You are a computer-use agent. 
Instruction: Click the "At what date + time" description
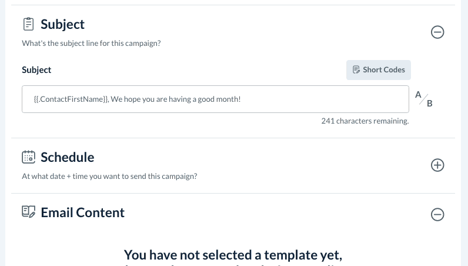(x=109, y=176)
